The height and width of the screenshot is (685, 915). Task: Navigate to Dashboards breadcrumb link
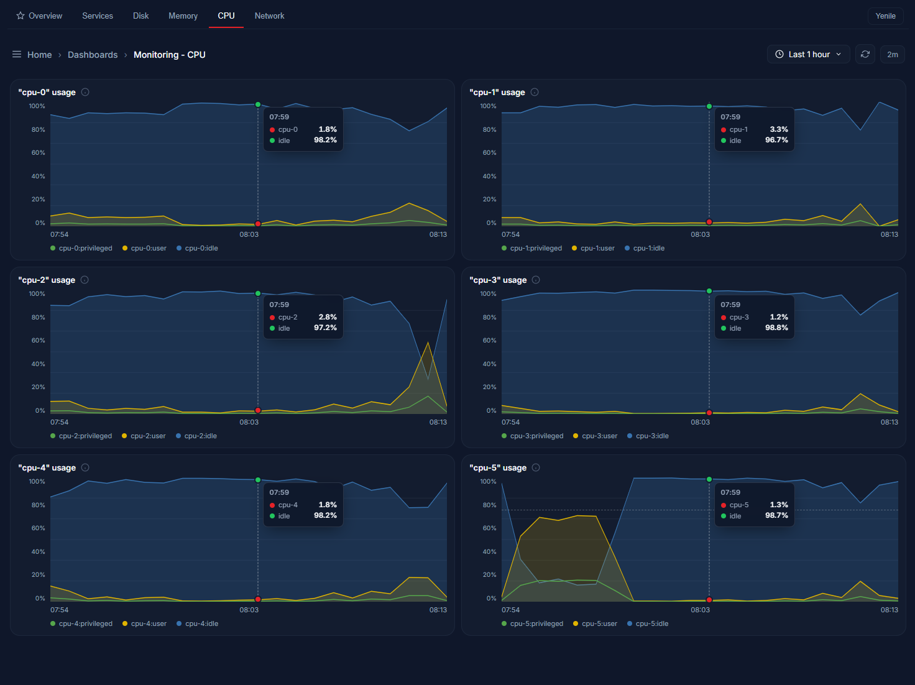coord(93,55)
